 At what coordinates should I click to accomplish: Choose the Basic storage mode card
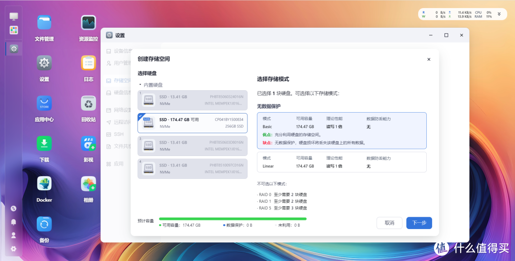341,131
